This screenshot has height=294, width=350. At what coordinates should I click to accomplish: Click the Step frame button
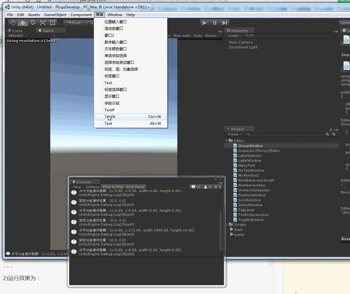224,23
